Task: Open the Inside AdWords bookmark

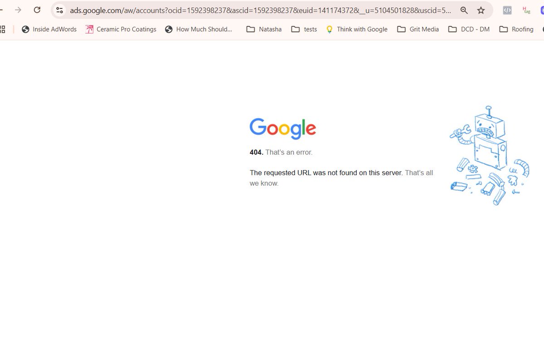Action: [x=49, y=29]
